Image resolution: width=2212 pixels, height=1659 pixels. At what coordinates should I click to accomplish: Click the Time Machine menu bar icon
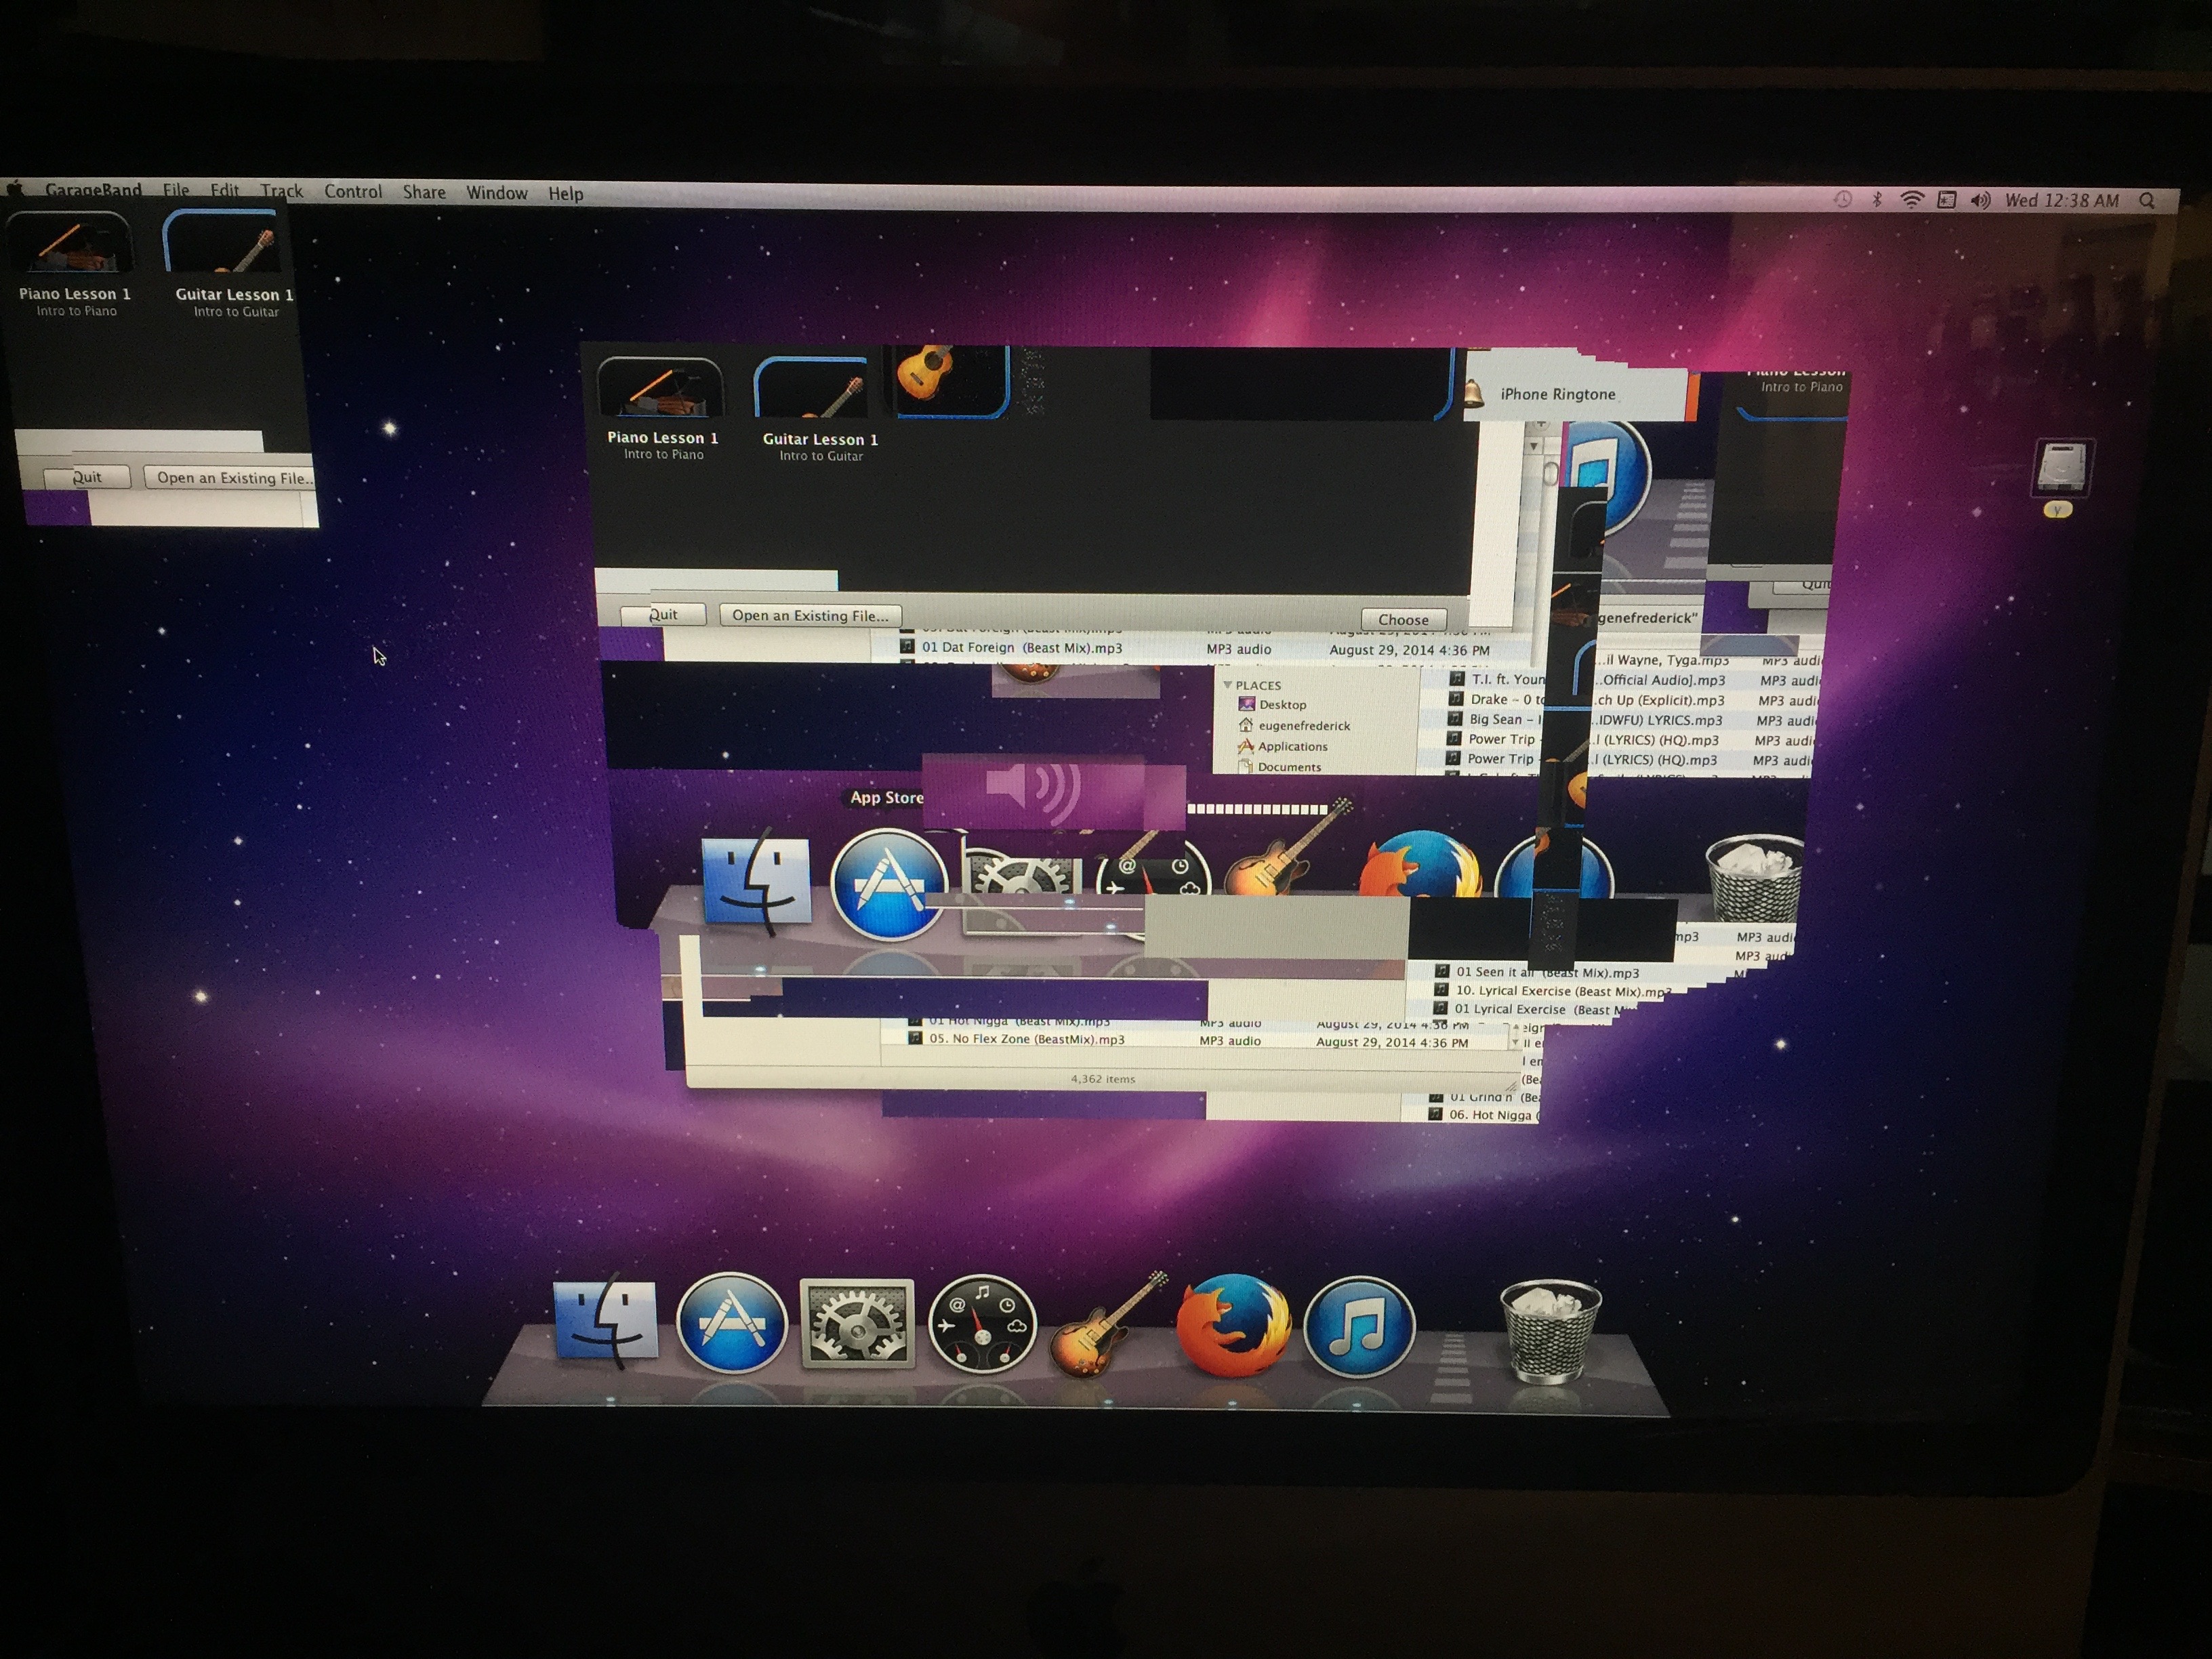coord(1842,200)
